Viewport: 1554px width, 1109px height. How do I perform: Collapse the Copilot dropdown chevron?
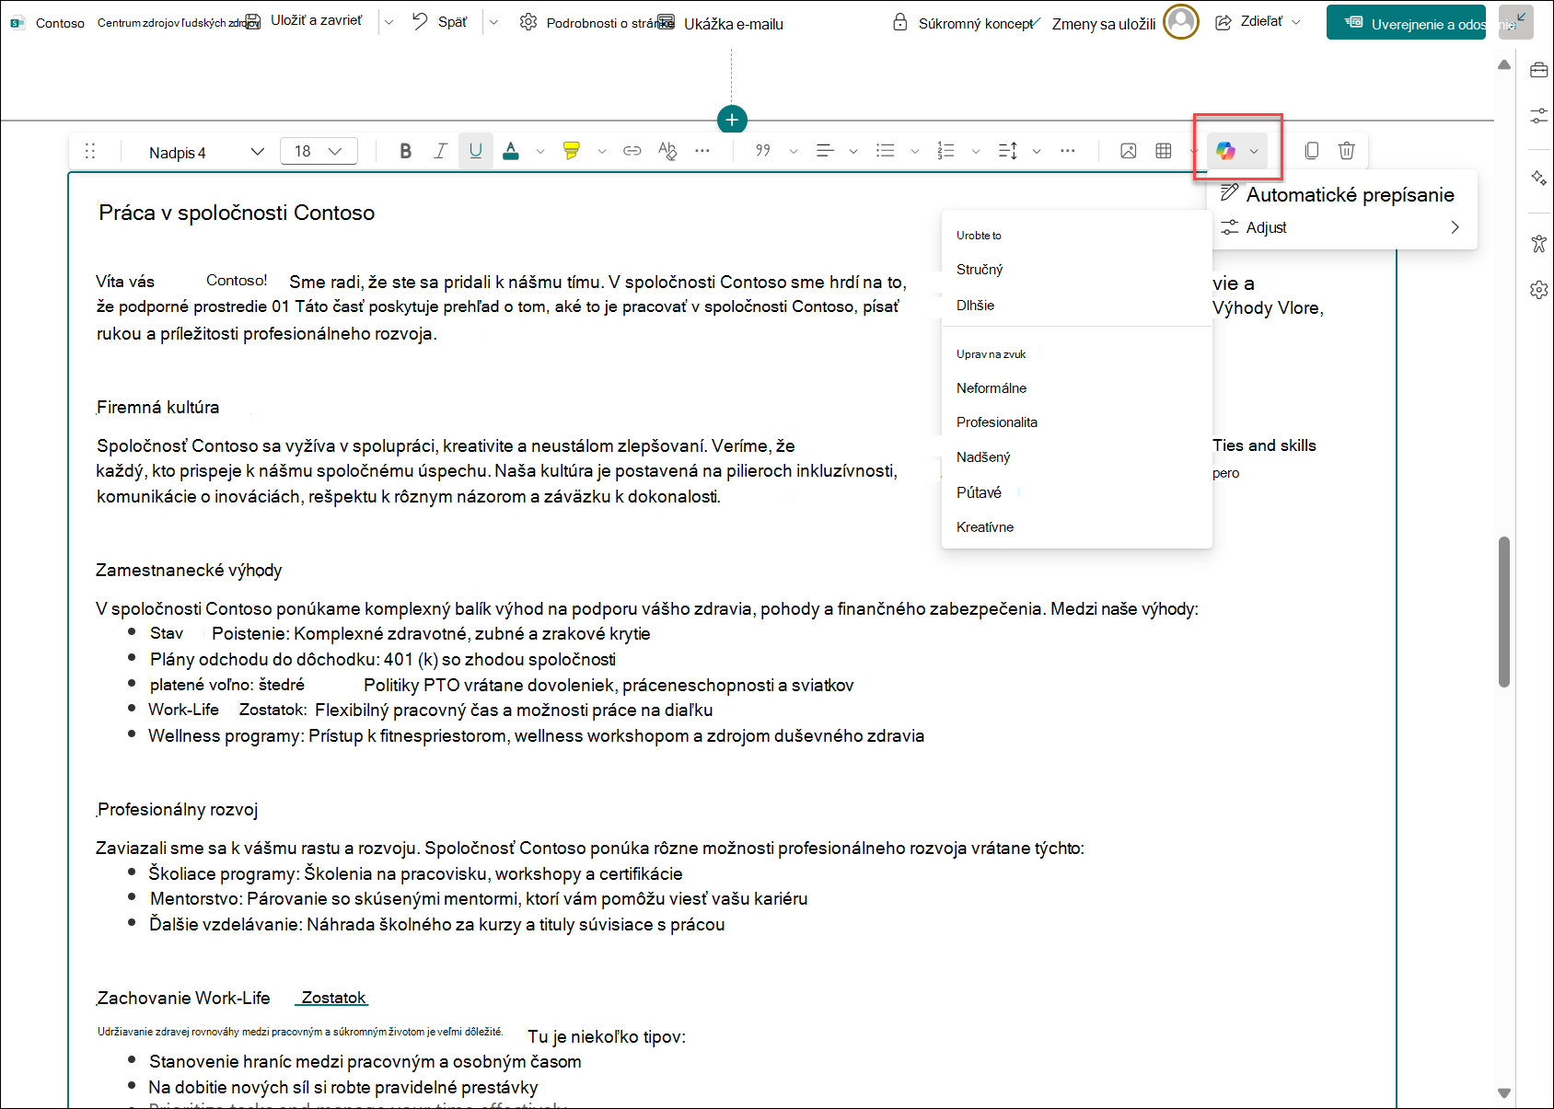[x=1254, y=152]
